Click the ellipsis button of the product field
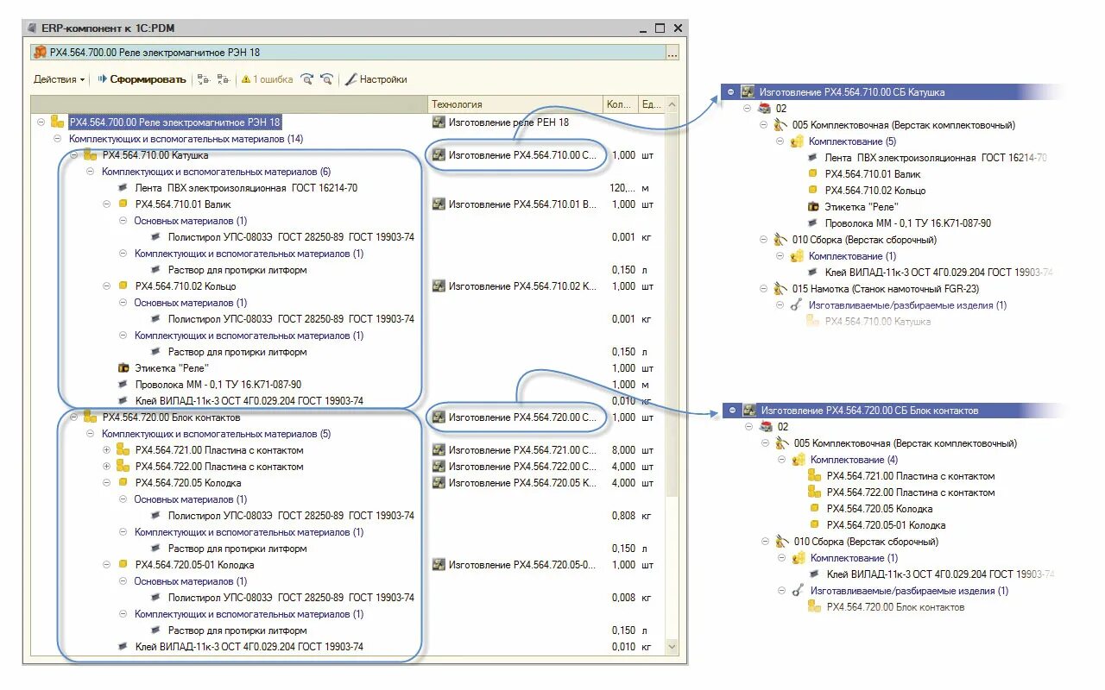Image resolution: width=1105 pixels, height=690 pixels. 672,53
